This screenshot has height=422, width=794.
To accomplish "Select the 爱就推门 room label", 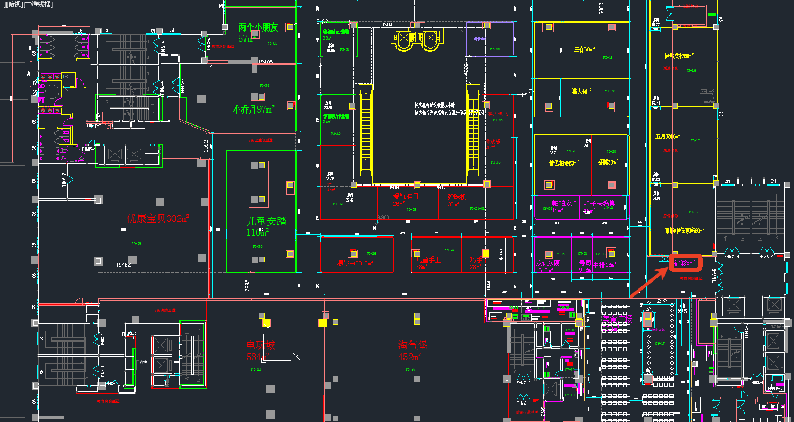I will (406, 197).
